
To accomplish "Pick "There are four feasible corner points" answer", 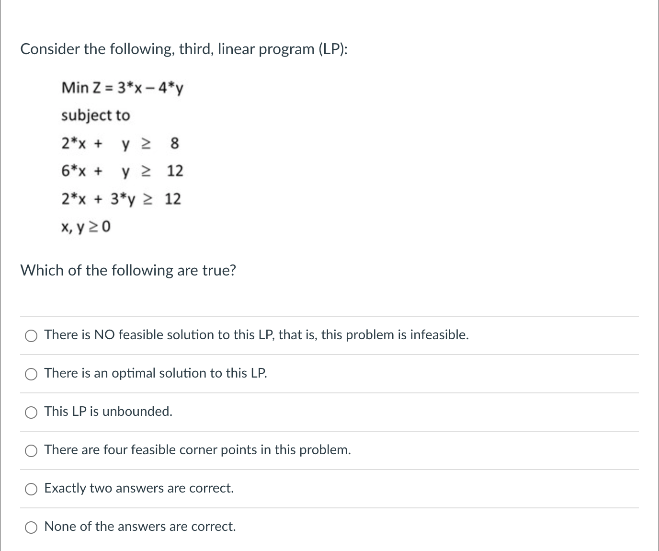I will pyautogui.click(x=31, y=450).
